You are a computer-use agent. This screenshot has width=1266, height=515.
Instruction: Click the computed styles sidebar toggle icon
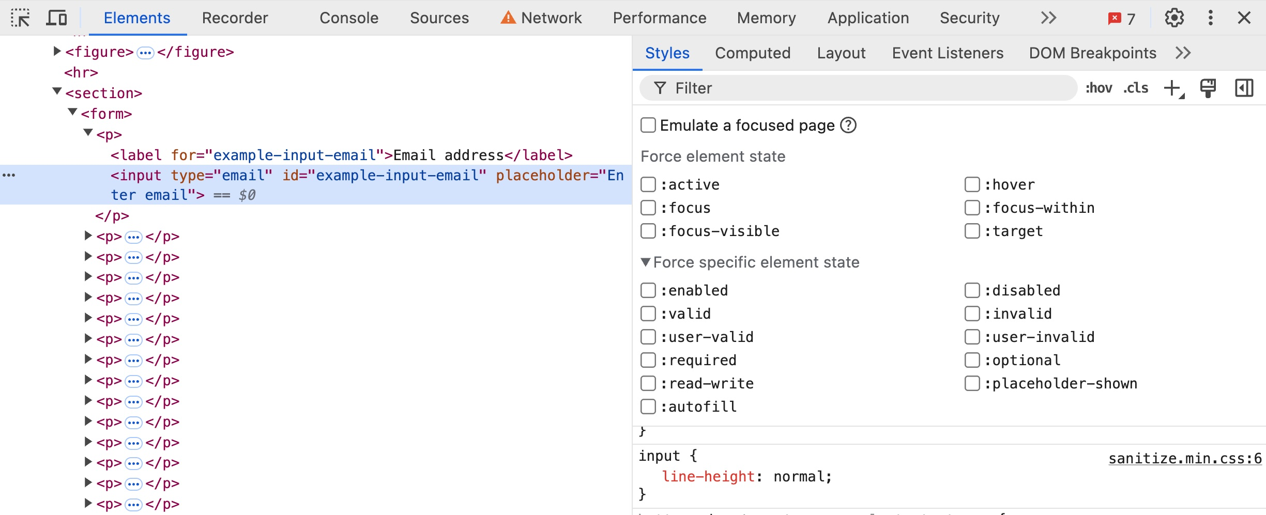point(1244,88)
